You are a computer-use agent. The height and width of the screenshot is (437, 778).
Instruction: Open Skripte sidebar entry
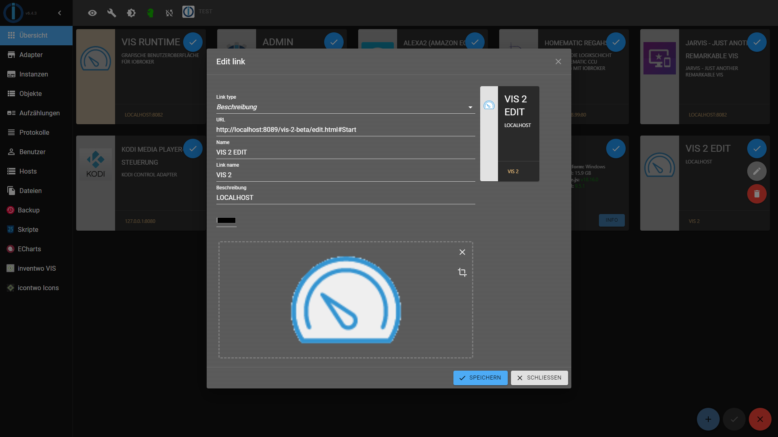36,229
